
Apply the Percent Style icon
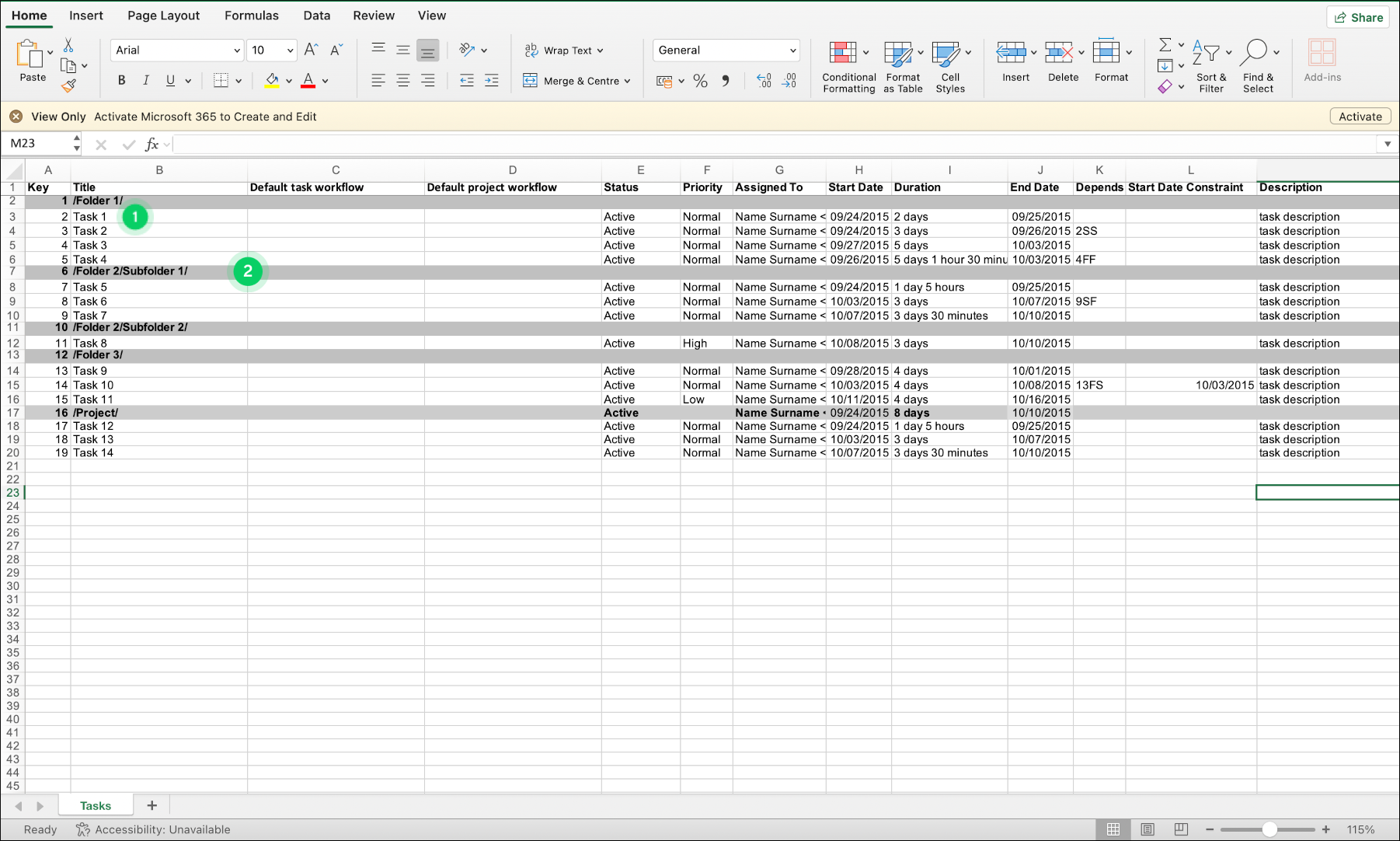click(699, 81)
